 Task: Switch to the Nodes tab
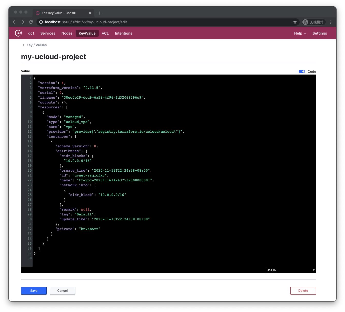[x=67, y=33]
